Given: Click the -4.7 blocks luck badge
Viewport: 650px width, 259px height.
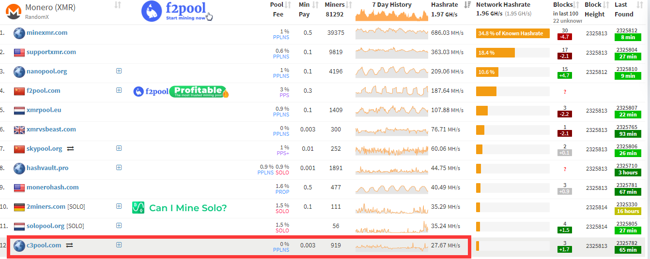Looking at the screenshot, I should pyautogui.click(x=564, y=37).
